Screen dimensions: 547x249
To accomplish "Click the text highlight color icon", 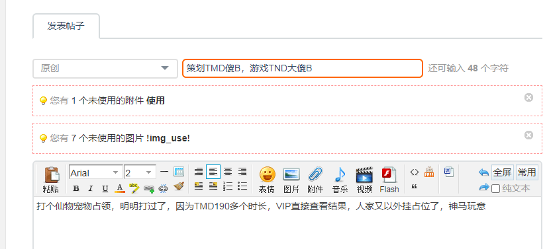I will coord(134,188).
